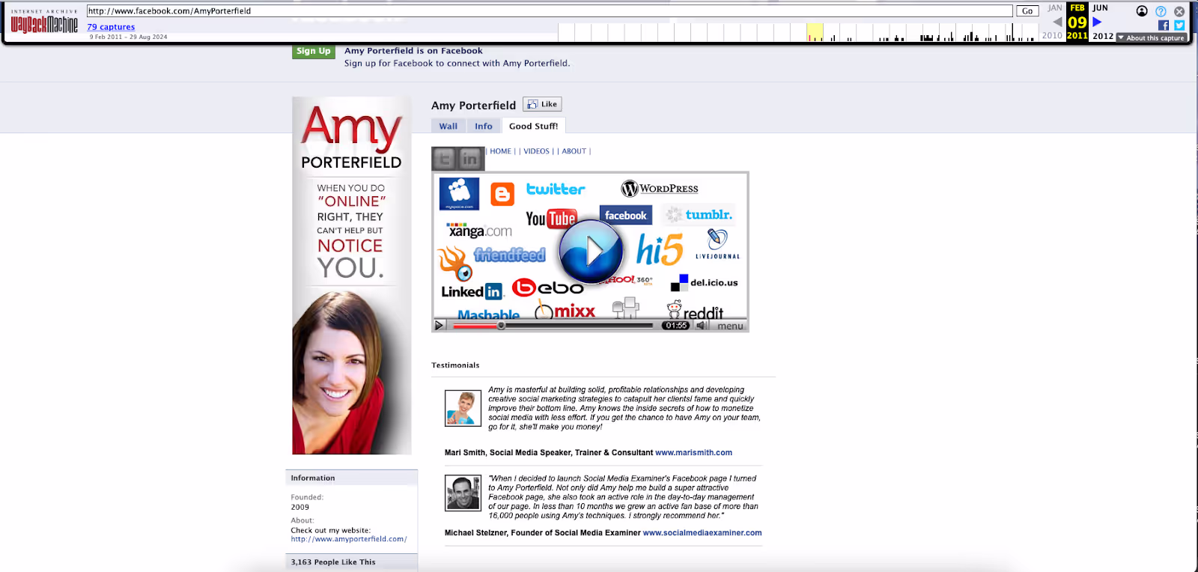Click the Go button beside the URL

1027,11
